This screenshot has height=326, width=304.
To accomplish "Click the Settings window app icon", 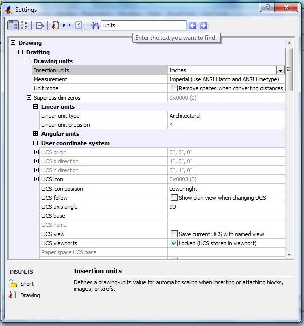I will click(9, 10).
